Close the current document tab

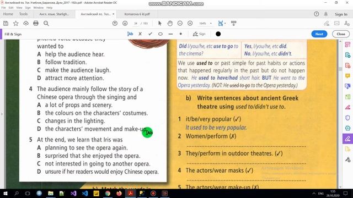[x=113, y=14]
